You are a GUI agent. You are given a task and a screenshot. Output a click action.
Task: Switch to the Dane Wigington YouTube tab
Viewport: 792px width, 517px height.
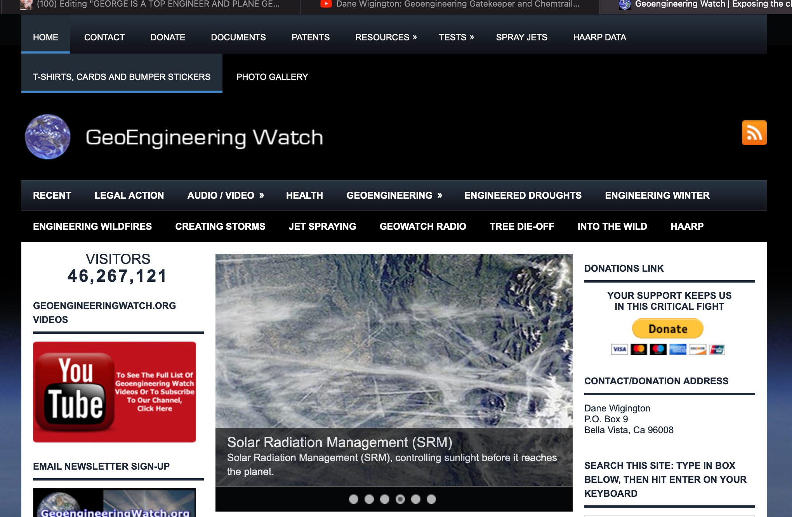click(450, 4)
